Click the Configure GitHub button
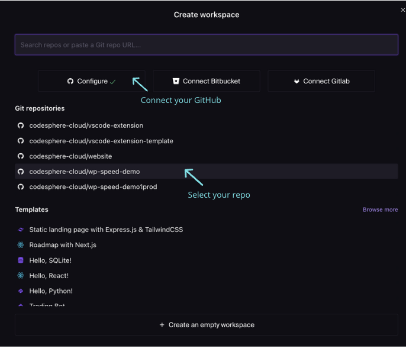Screen dimensions: 406x348 pyautogui.click(x=91, y=81)
